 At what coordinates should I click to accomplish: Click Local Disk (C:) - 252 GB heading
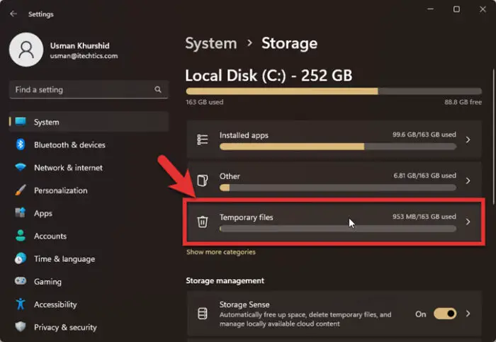[x=269, y=76]
